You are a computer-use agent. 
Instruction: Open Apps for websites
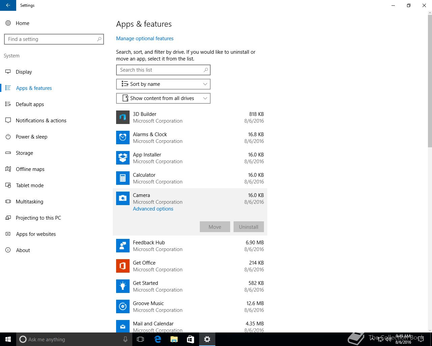pos(54,234)
